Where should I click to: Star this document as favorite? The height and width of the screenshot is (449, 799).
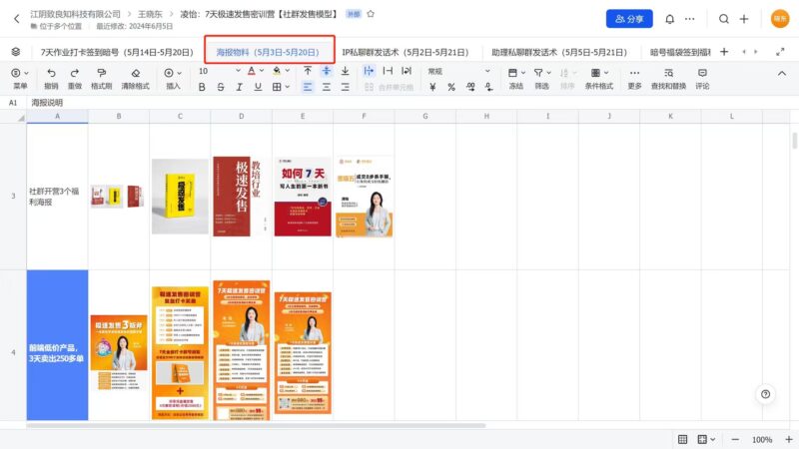[x=372, y=15]
